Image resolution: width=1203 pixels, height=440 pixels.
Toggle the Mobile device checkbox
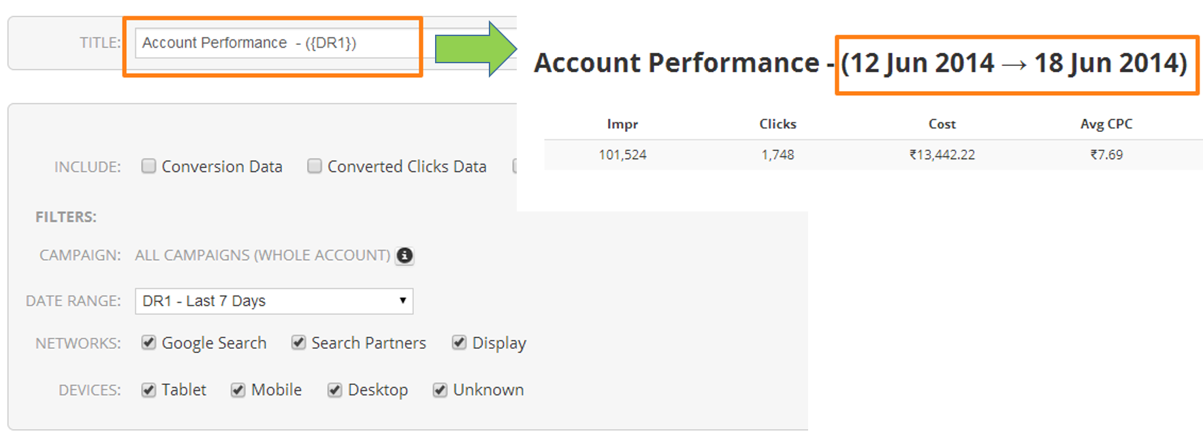pos(238,390)
